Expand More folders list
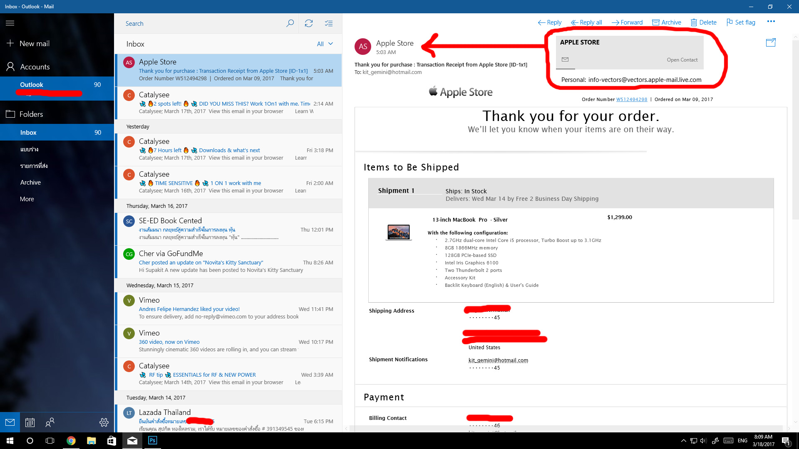799x449 pixels. [x=27, y=199]
